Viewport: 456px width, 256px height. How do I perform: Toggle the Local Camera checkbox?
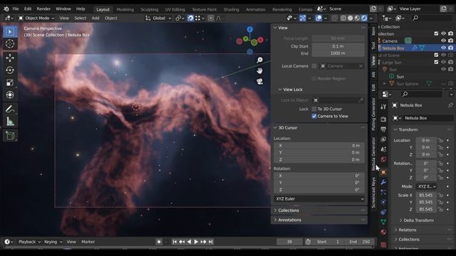click(314, 66)
